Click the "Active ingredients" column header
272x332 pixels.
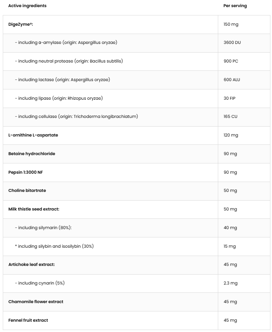click(x=27, y=6)
